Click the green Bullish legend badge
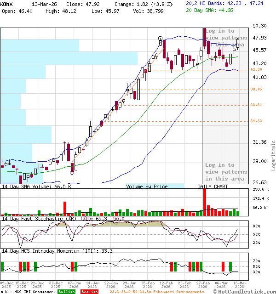Screen dimensions: 276x294 (66, 292)
